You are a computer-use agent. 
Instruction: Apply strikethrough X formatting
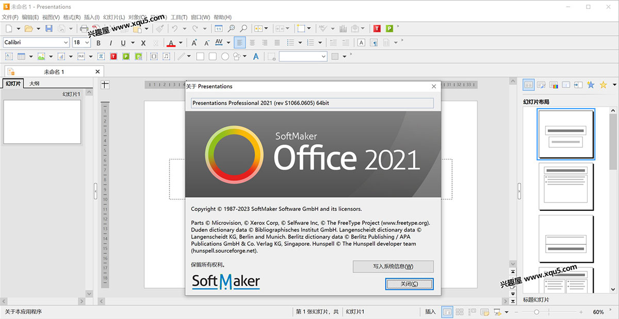tap(143, 43)
